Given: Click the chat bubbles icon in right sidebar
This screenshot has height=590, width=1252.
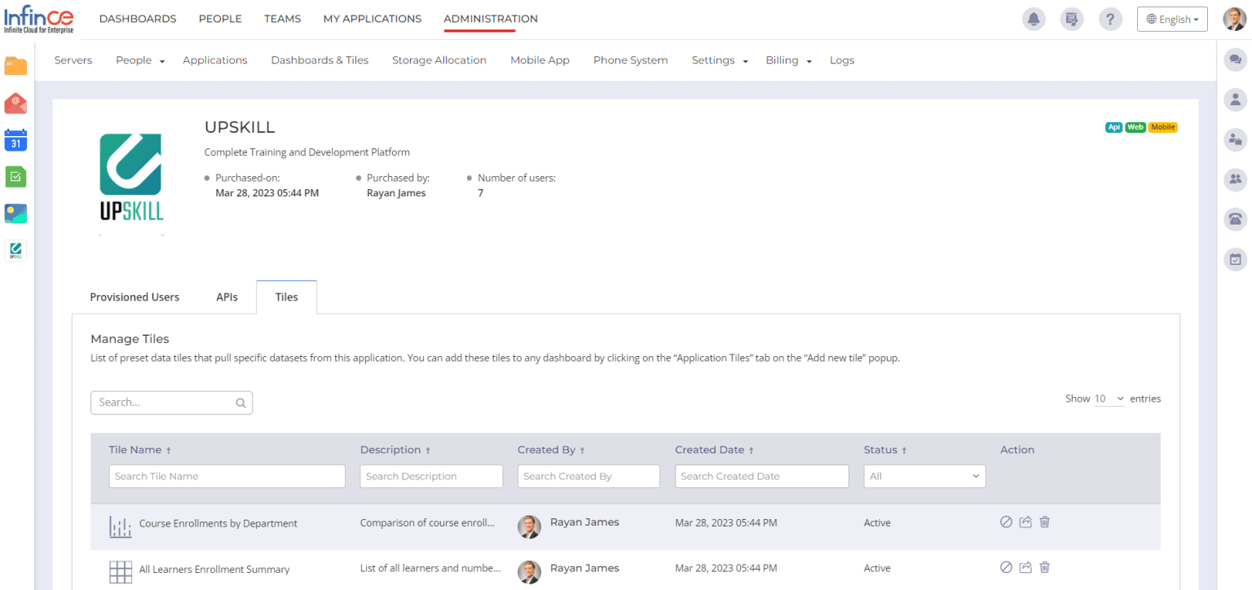Looking at the screenshot, I should [x=1235, y=59].
